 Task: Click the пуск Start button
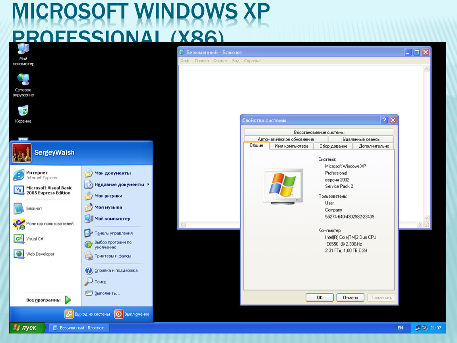tap(27, 328)
